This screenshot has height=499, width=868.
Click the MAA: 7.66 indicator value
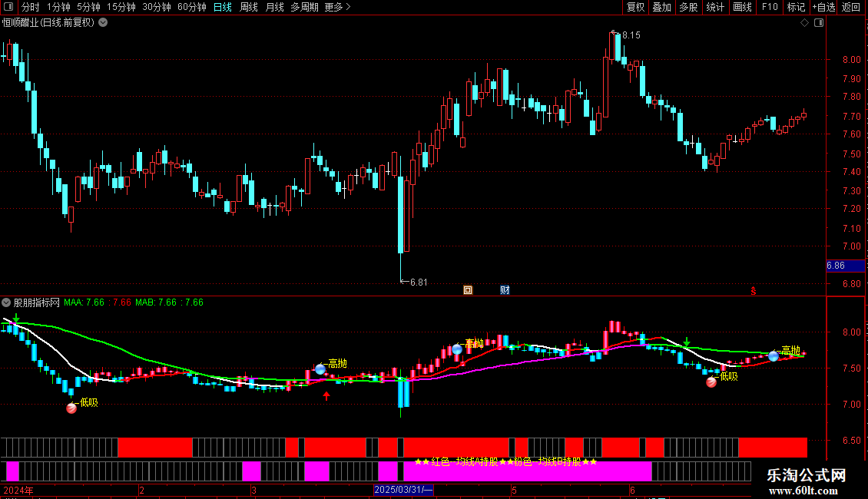point(84,302)
